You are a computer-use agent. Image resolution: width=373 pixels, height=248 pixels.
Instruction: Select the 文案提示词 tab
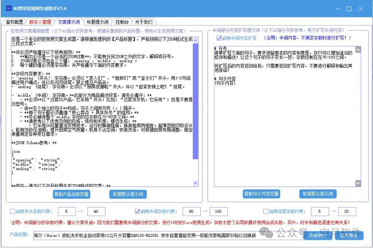(x=69, y=22)
